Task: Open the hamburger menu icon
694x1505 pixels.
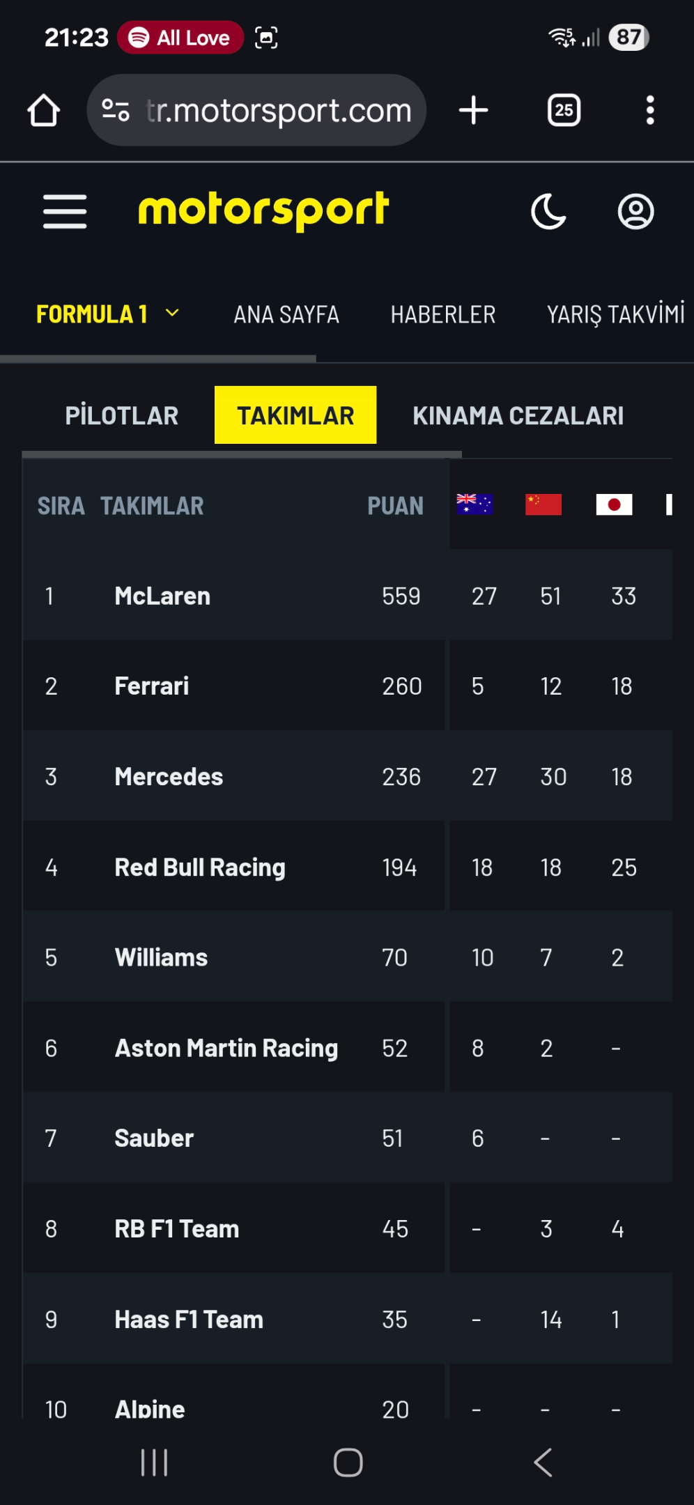Action: point(65,211)
